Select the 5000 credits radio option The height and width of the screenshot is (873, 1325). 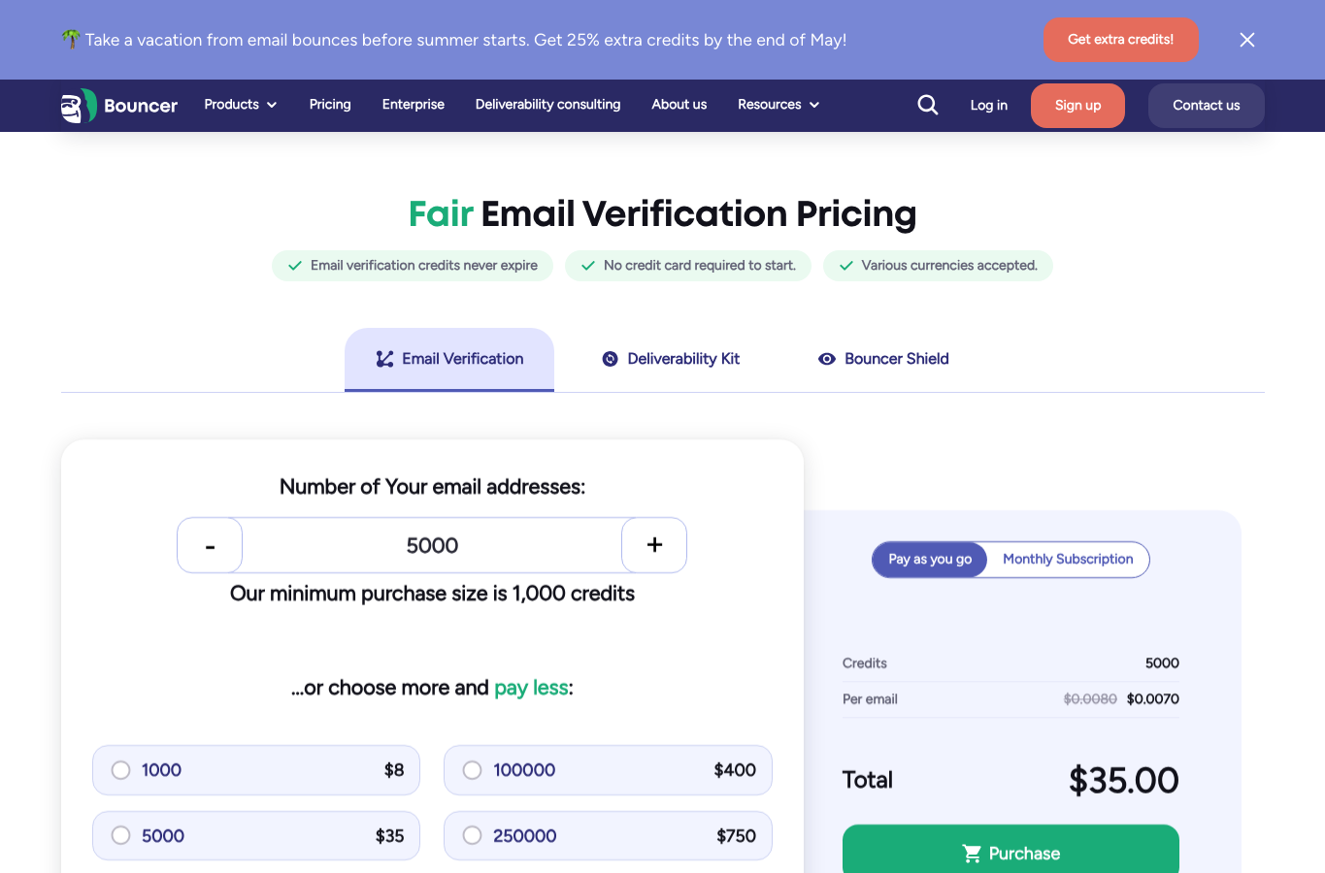point(121,835)
